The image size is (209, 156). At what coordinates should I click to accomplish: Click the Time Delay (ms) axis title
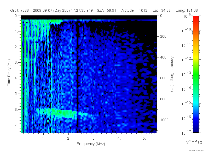click(9, 73)
